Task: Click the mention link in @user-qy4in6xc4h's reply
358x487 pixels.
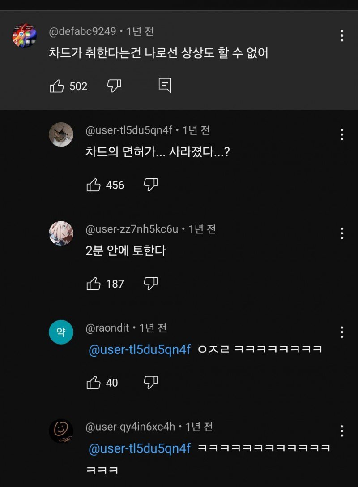Action: [139, 447]
